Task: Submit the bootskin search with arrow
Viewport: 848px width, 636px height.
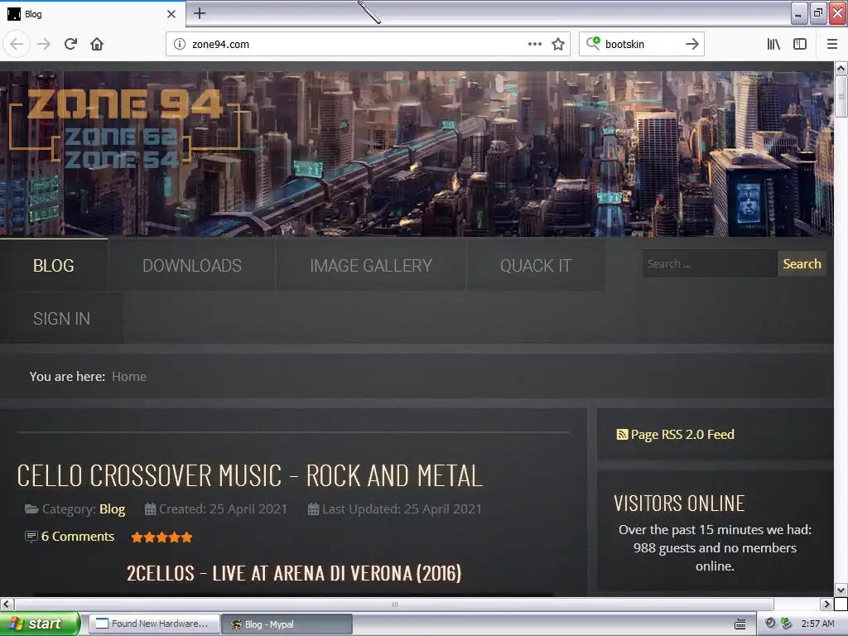Action: click(691, 45)
